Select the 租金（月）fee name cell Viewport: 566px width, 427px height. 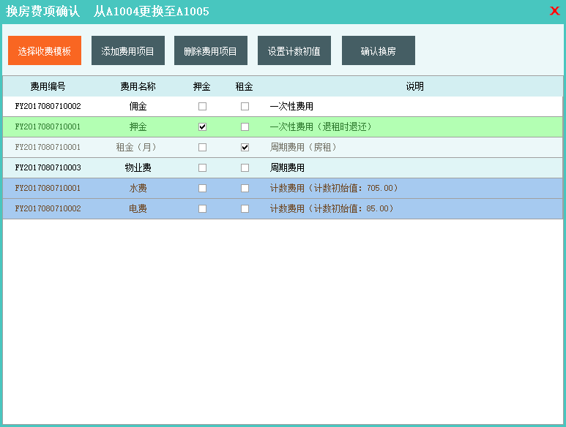point(138,148)
